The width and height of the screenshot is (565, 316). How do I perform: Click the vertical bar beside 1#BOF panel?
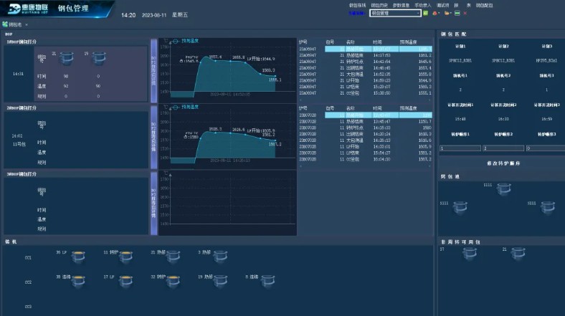[x=153, y=70]
